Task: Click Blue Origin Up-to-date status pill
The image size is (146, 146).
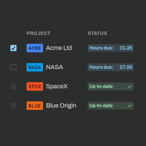Action: 111,106
